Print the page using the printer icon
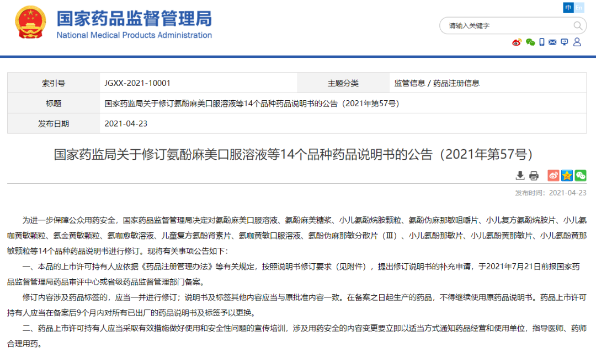Viewport: 596px width, 353px height. (534, 176)
